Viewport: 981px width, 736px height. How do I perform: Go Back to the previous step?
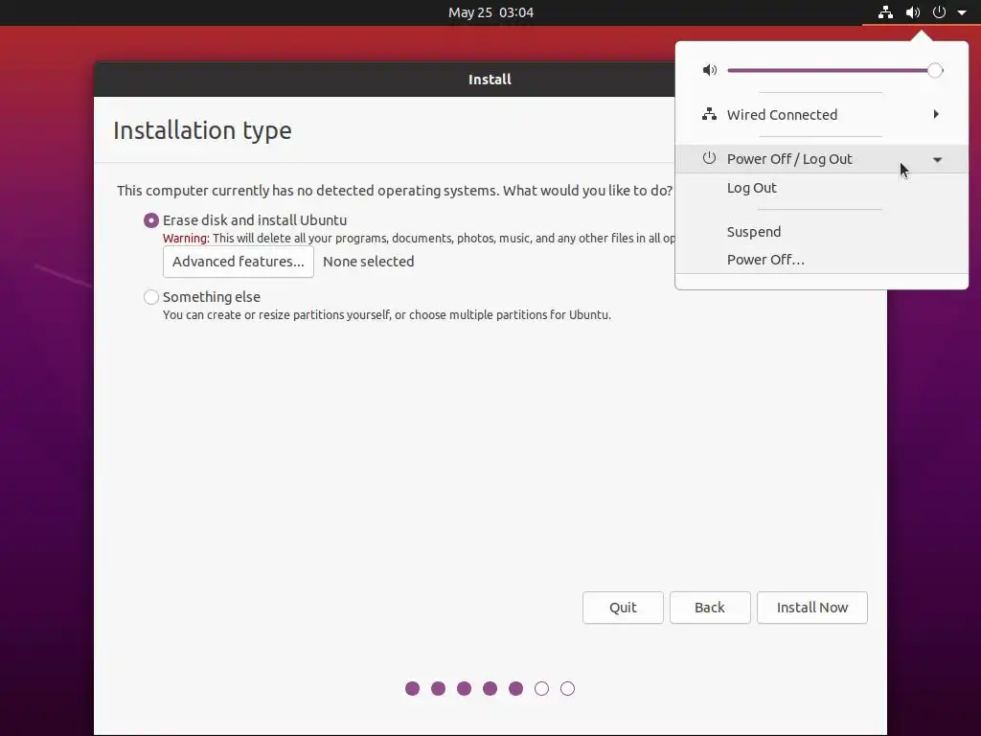point(710,608)
